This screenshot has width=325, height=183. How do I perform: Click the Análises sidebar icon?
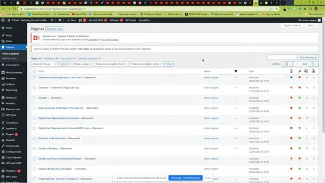3,84
